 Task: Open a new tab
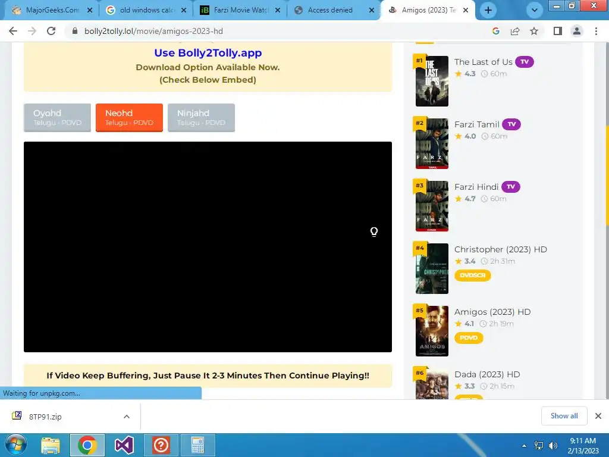pyautogui.click(x=488, y=10)
